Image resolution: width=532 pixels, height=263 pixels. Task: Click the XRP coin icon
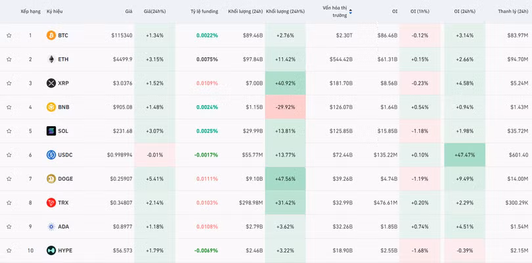click(51, 84)
